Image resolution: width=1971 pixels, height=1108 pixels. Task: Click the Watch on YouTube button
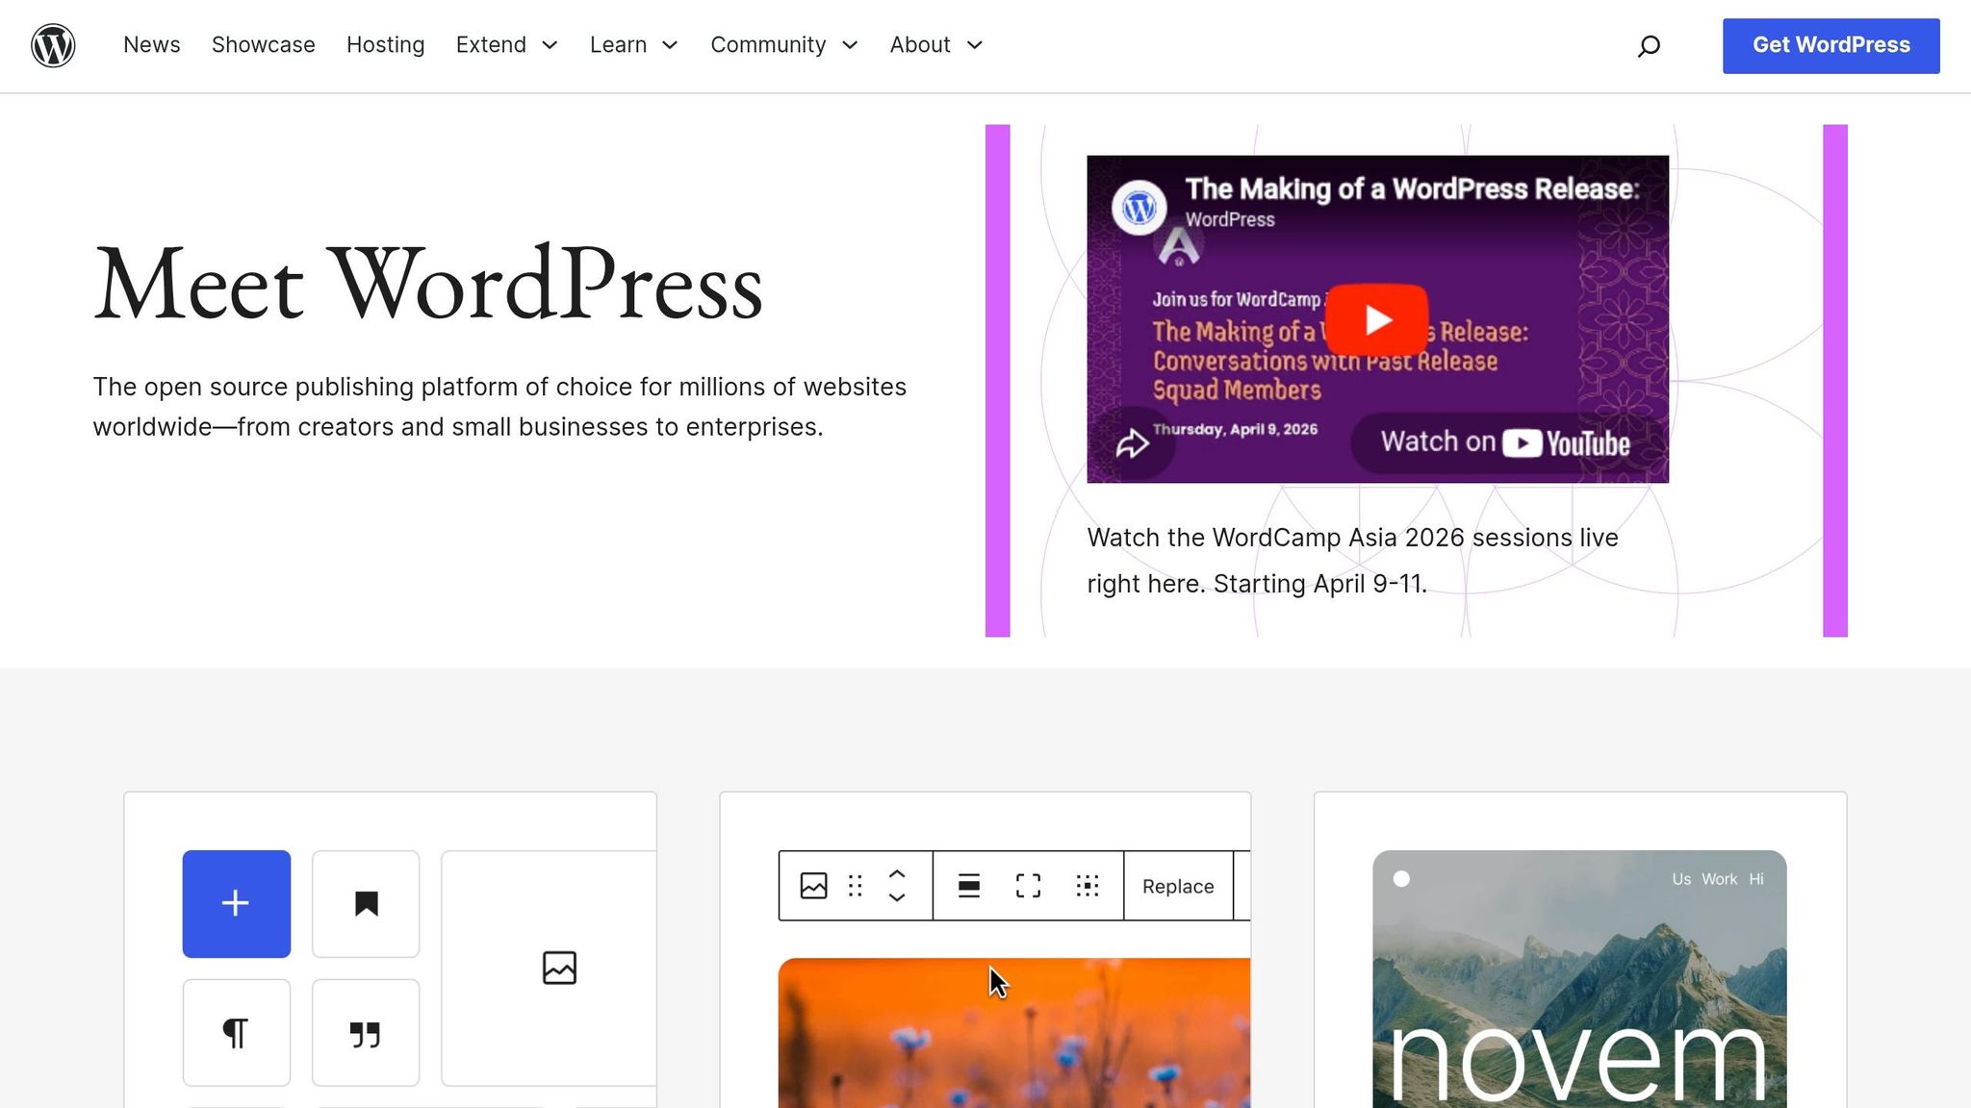click(1505, 442)
